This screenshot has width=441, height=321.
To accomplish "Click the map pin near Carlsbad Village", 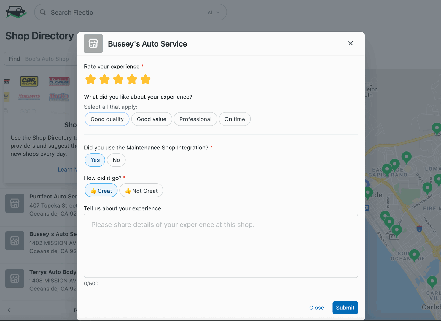I will coord(432,282).
